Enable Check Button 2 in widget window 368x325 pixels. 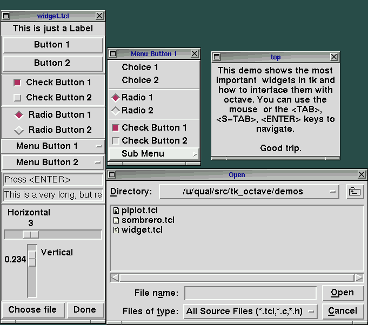17,98
